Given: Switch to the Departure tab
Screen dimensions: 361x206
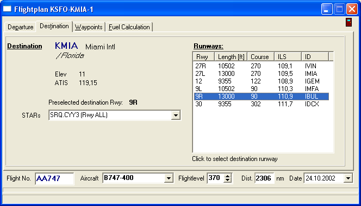Looking at the screenshot, I should pos(20,27).
